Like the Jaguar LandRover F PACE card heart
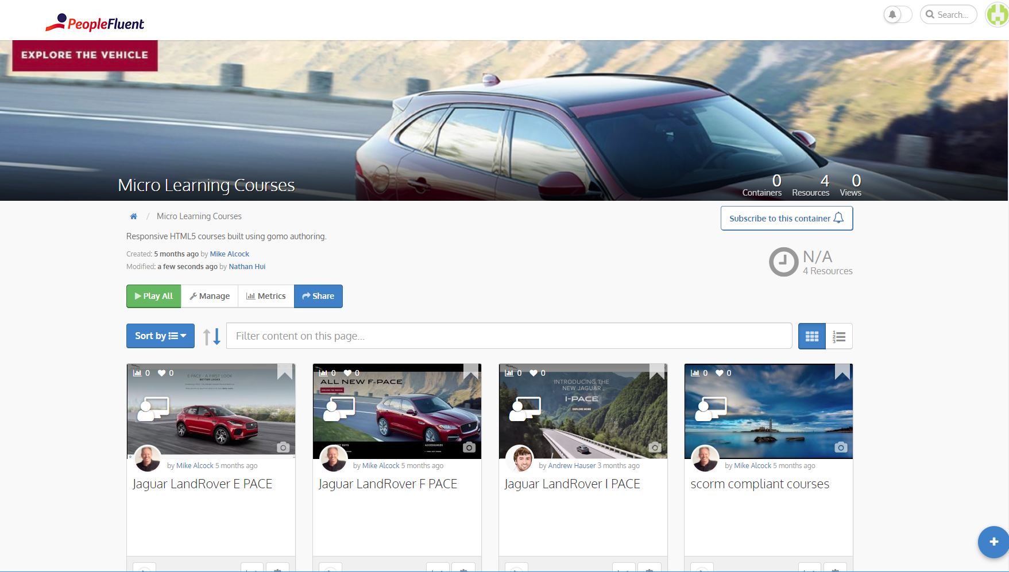Screen dimensions: 1009x572 [x=347, y=373]
